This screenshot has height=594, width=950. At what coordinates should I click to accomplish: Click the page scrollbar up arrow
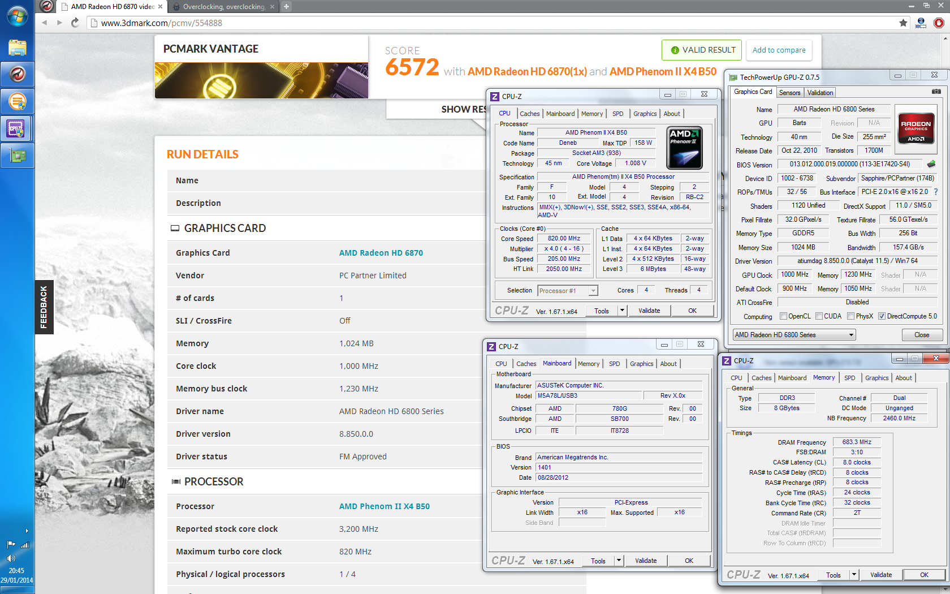tap(945, 38)
